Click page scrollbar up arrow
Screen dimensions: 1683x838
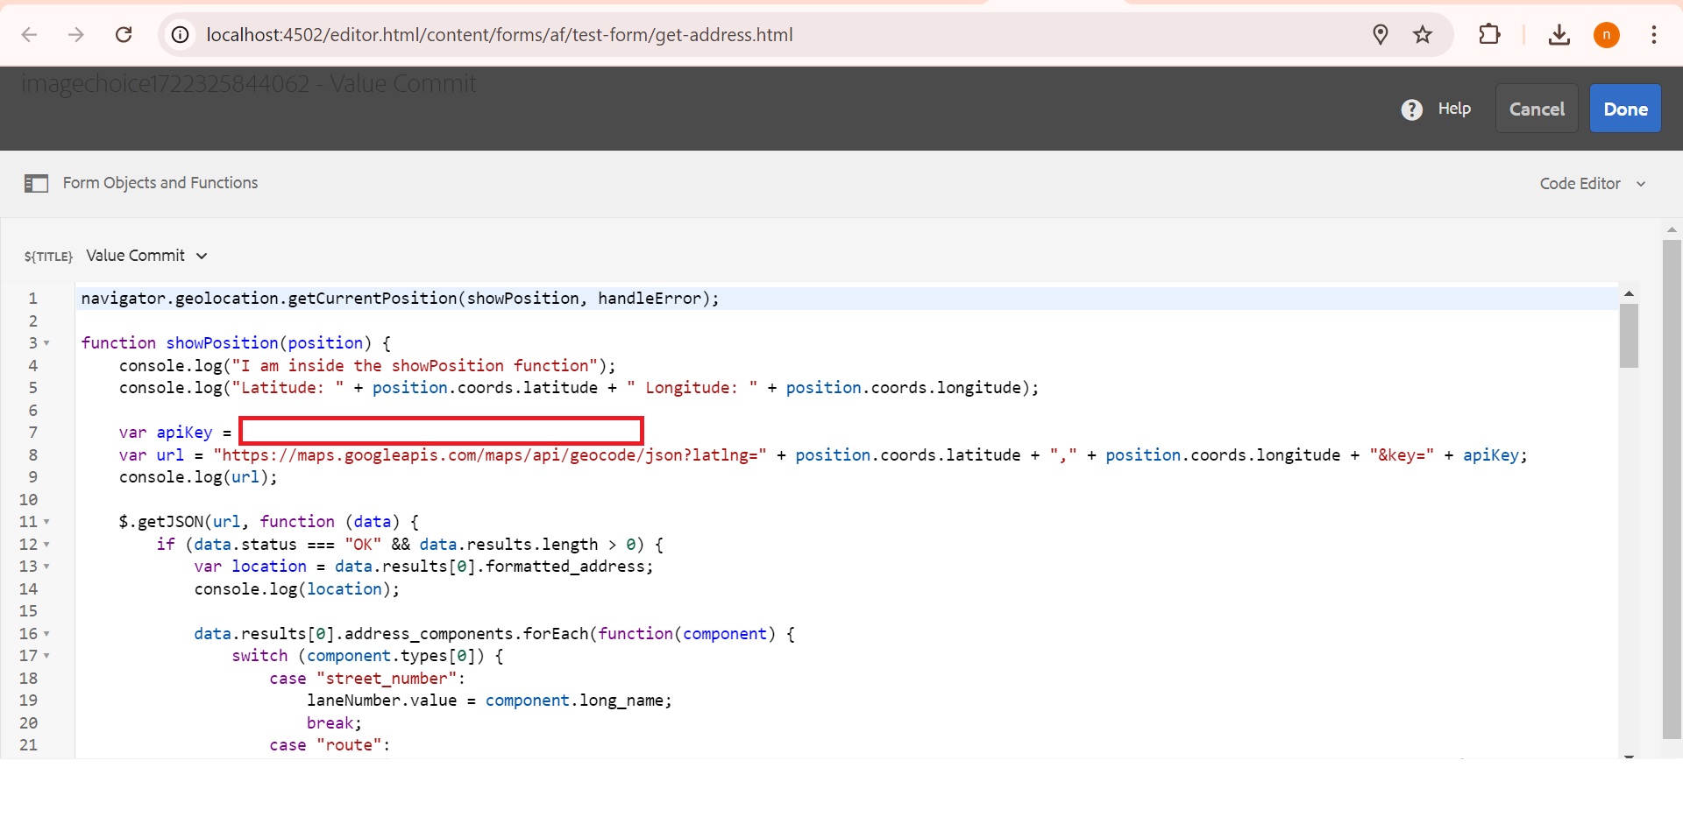1672,229
